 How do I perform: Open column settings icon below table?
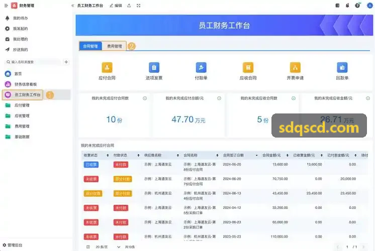point(88,247)
